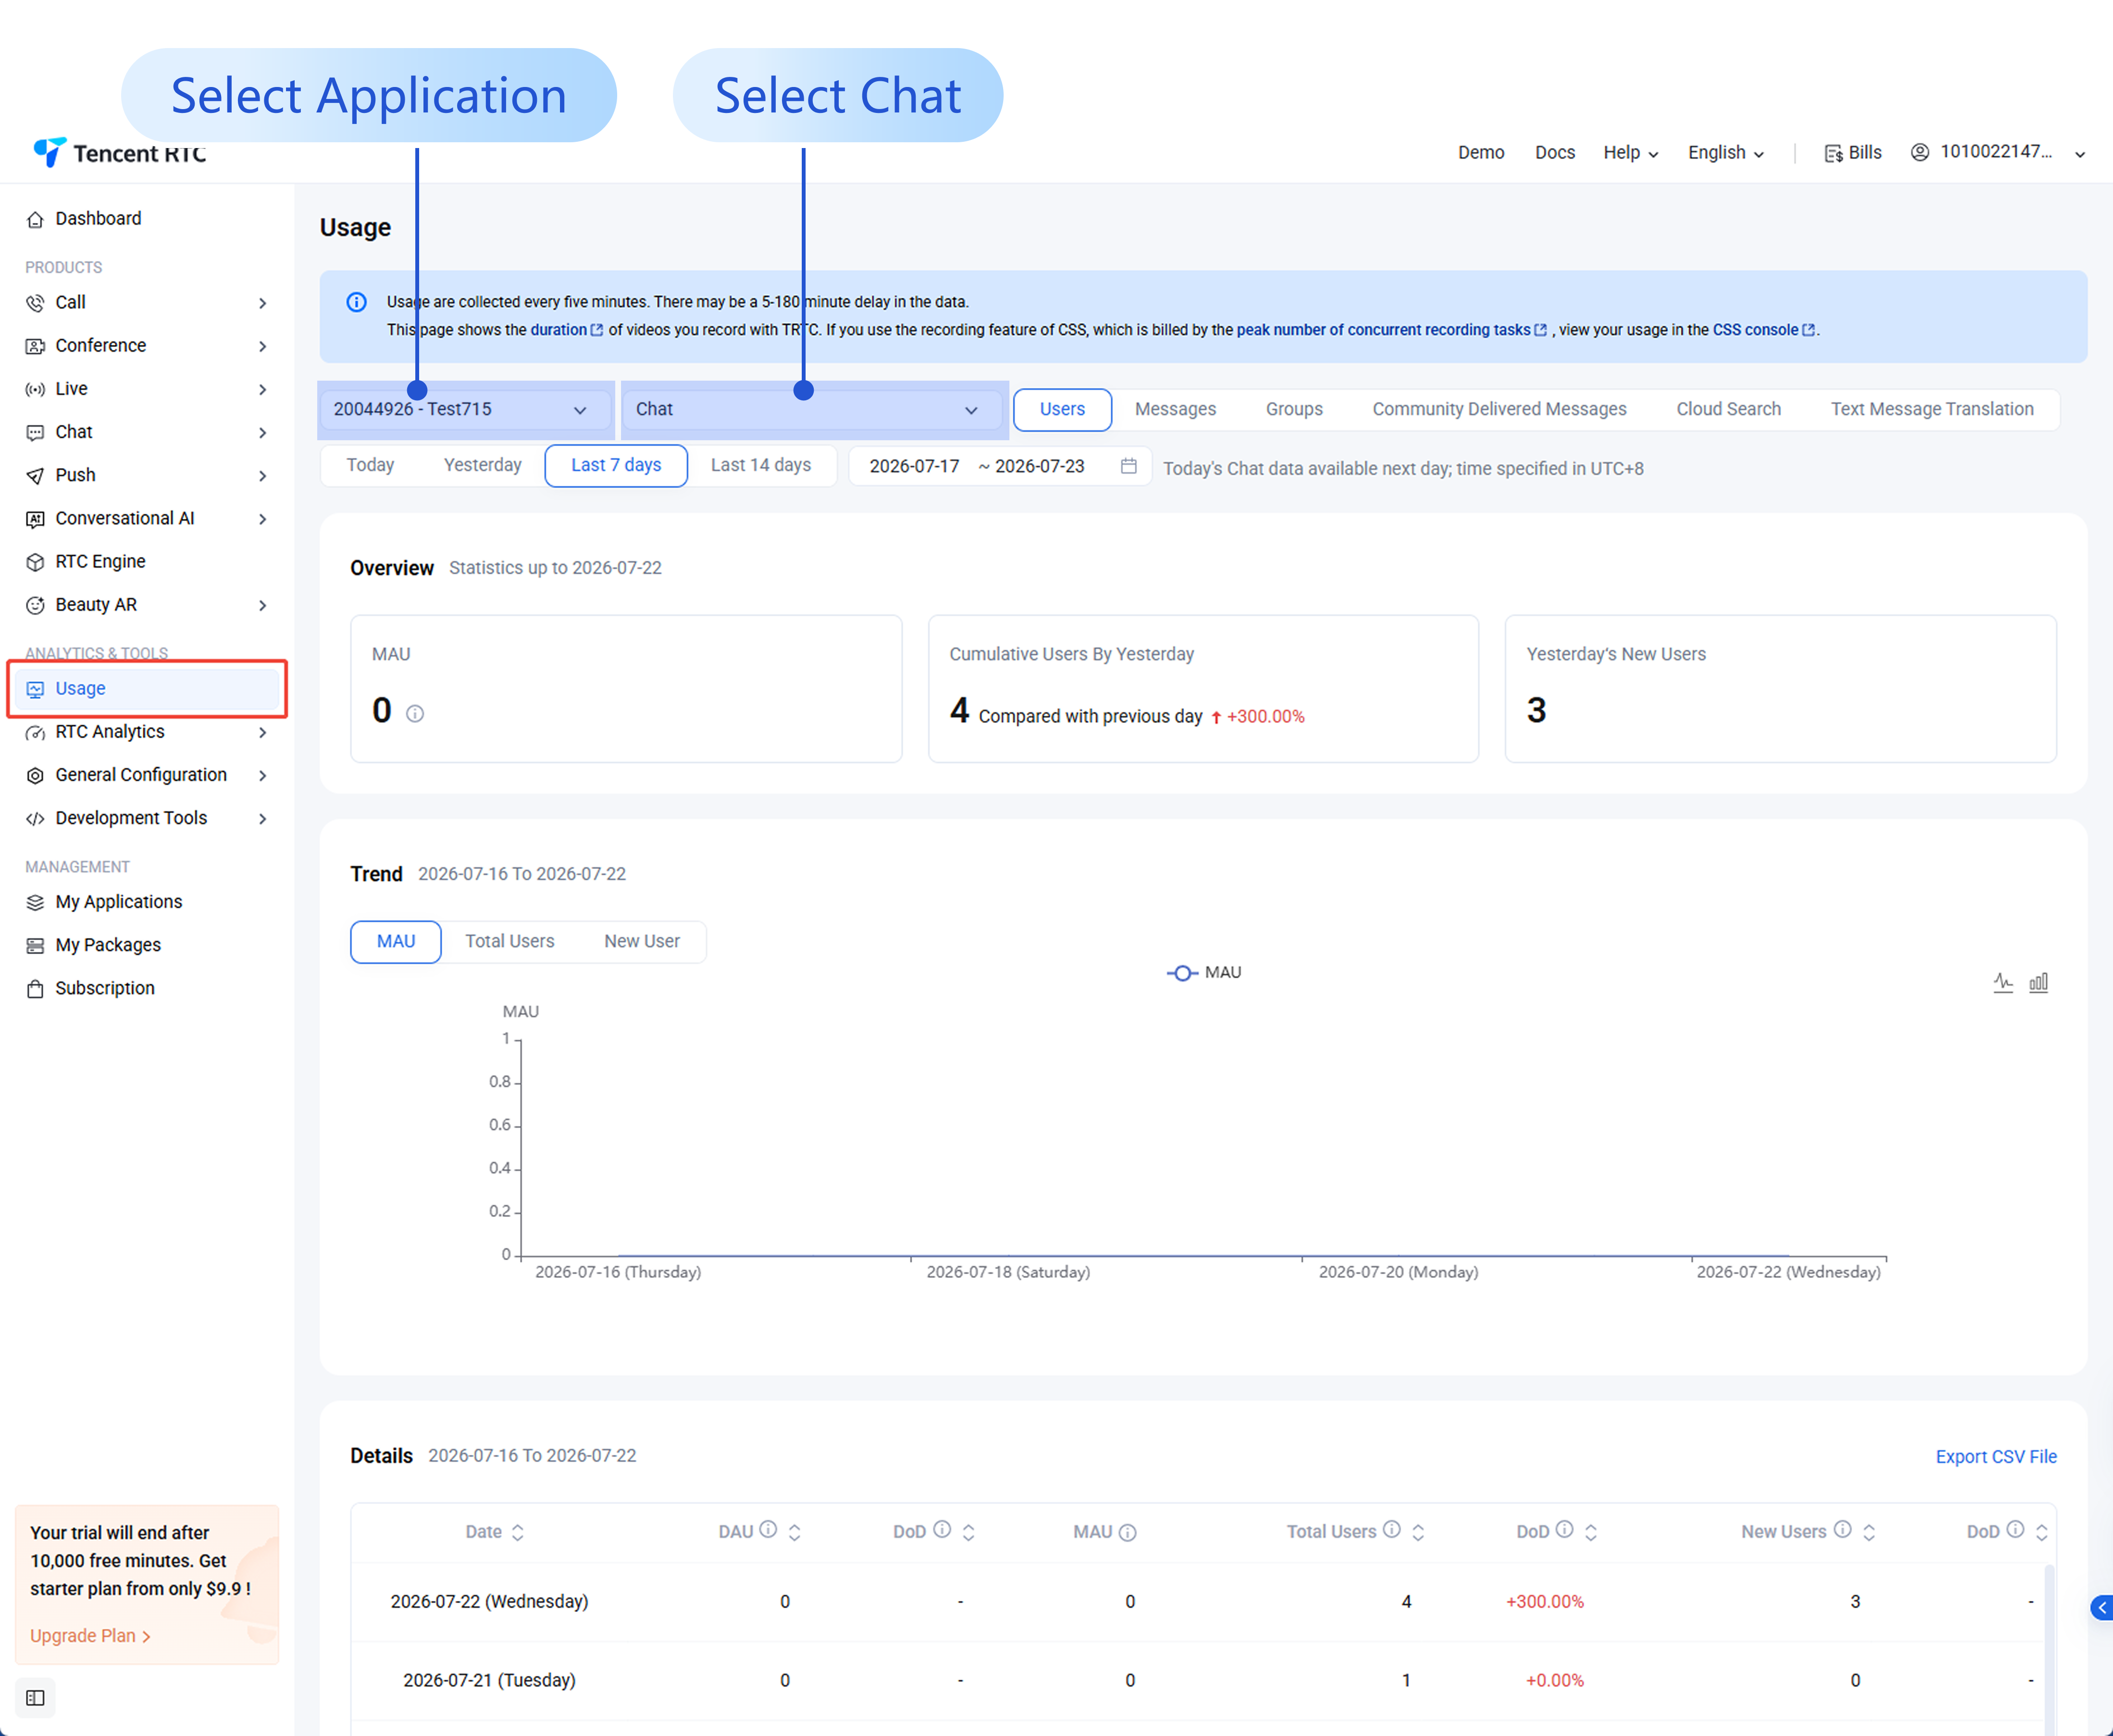Switch trend chart to line view icon

[2003, 982]
